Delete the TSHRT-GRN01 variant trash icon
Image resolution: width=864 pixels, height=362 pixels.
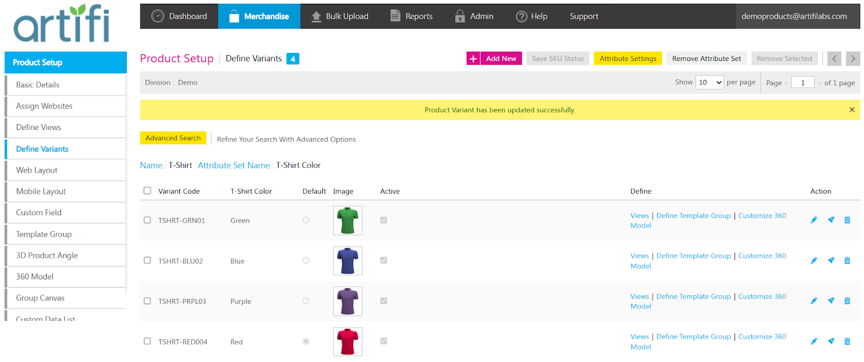[x=847, y=220]
